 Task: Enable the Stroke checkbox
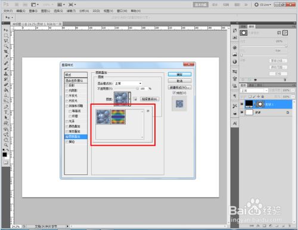[x=67, y=142]
